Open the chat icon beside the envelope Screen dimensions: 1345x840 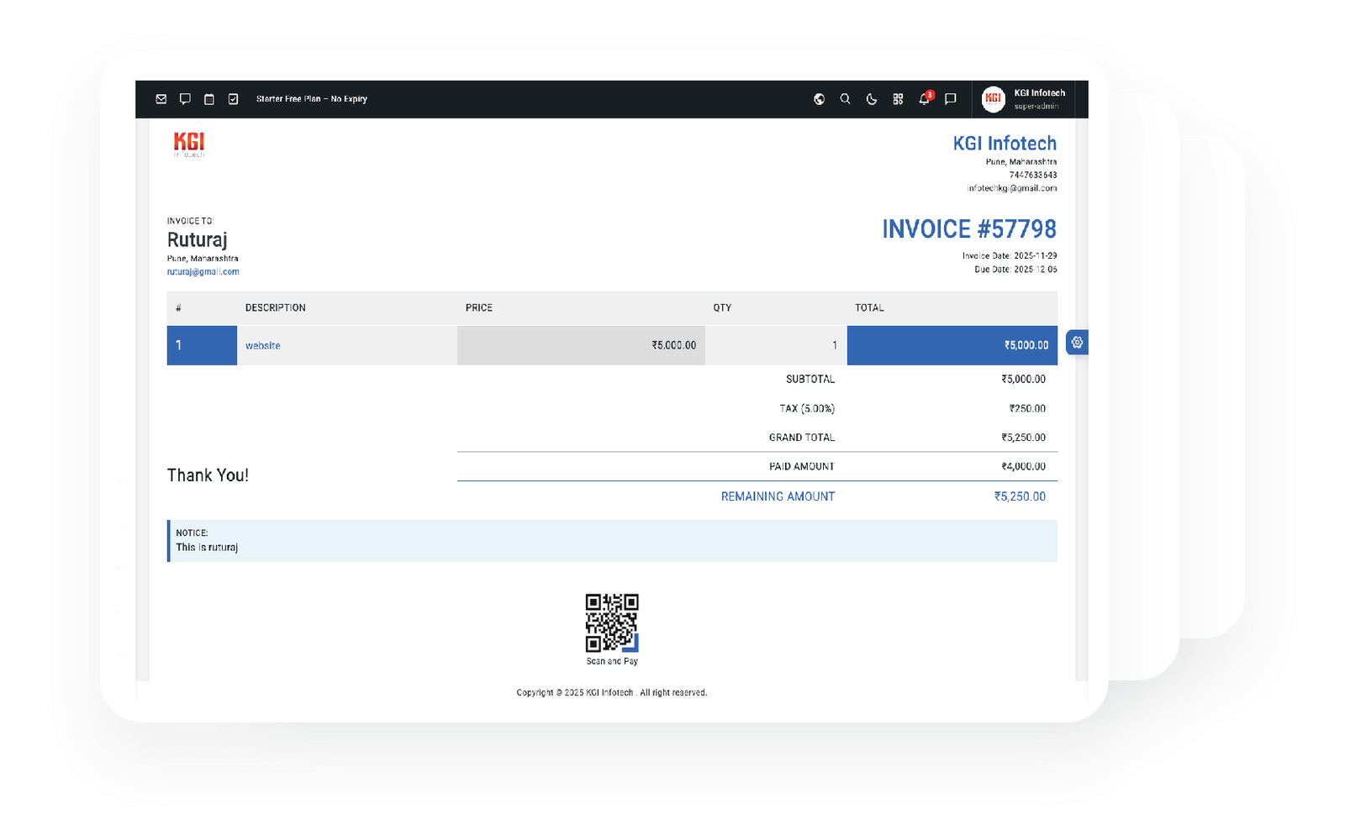pyautogui.click(x=185, y=99)
